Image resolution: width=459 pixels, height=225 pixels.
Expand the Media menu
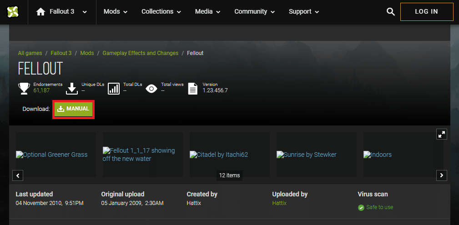point(207,12)
